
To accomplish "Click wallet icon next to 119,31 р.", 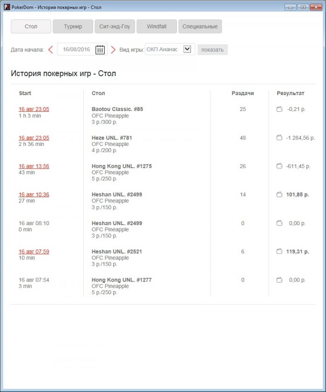I will click(279, 252).
